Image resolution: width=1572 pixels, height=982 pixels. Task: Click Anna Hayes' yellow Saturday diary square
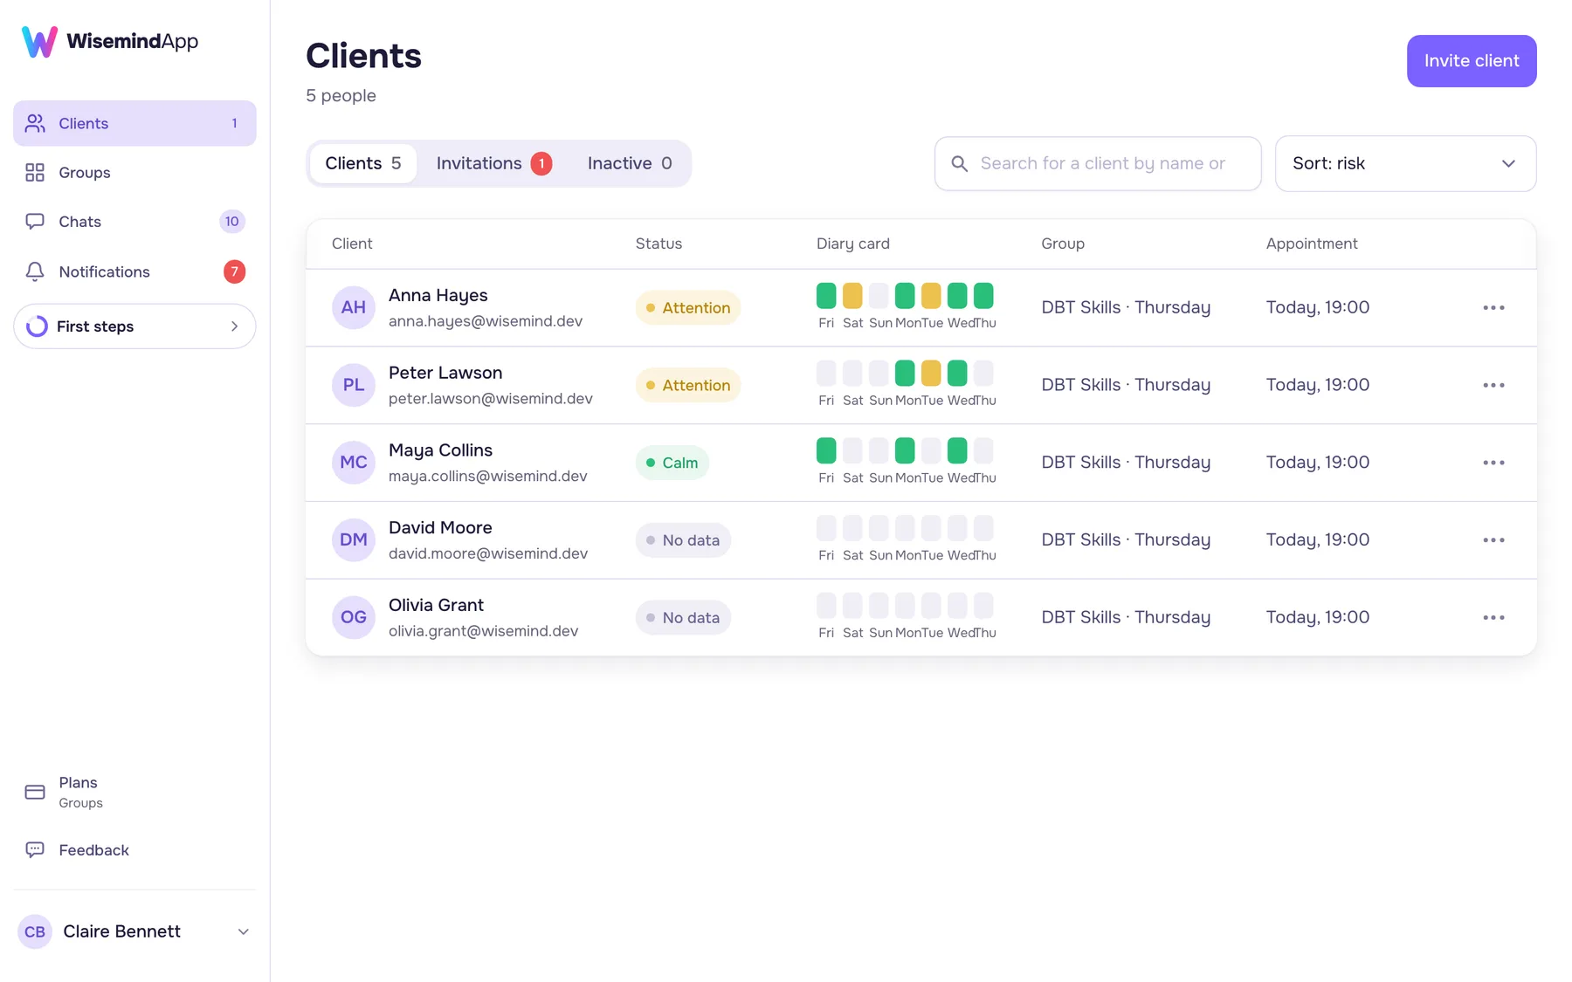point(852,296)
